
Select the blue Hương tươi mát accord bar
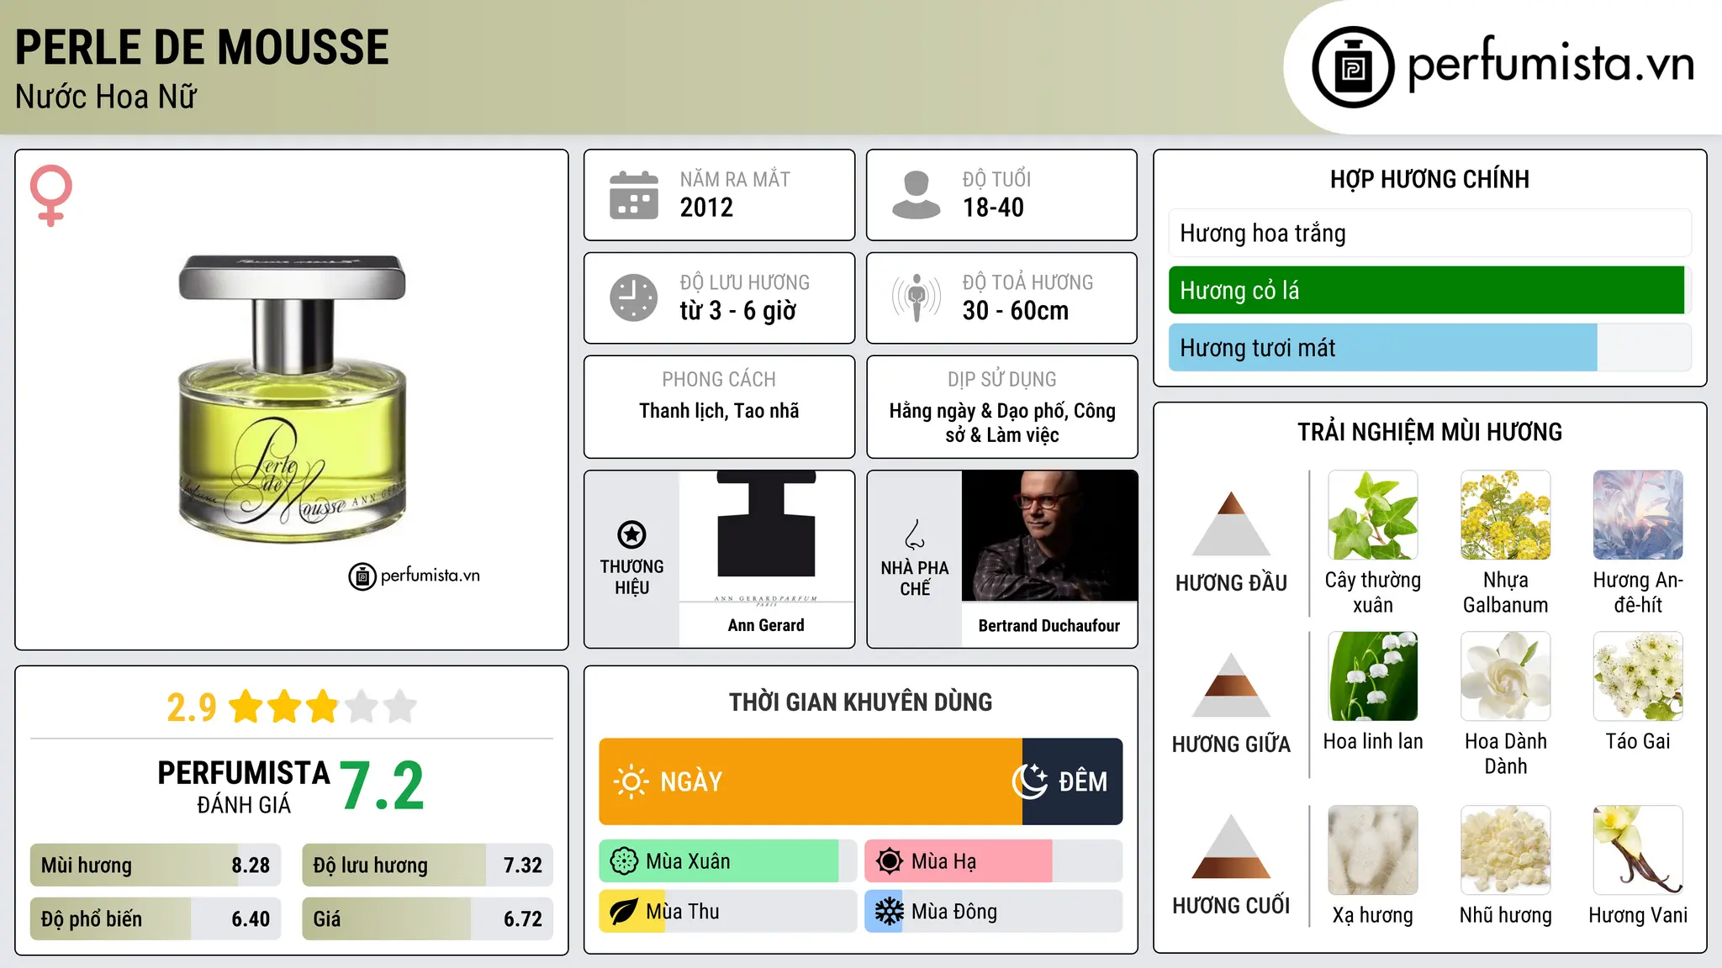(x=1430, y=347)
